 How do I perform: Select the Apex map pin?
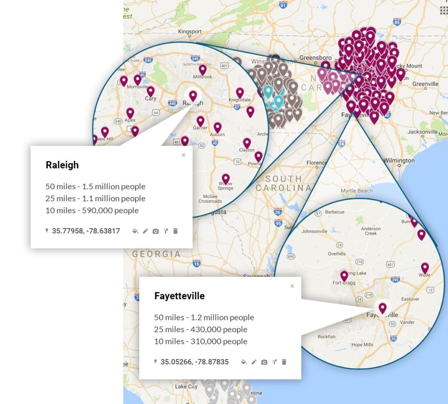(x=130, y=113)
